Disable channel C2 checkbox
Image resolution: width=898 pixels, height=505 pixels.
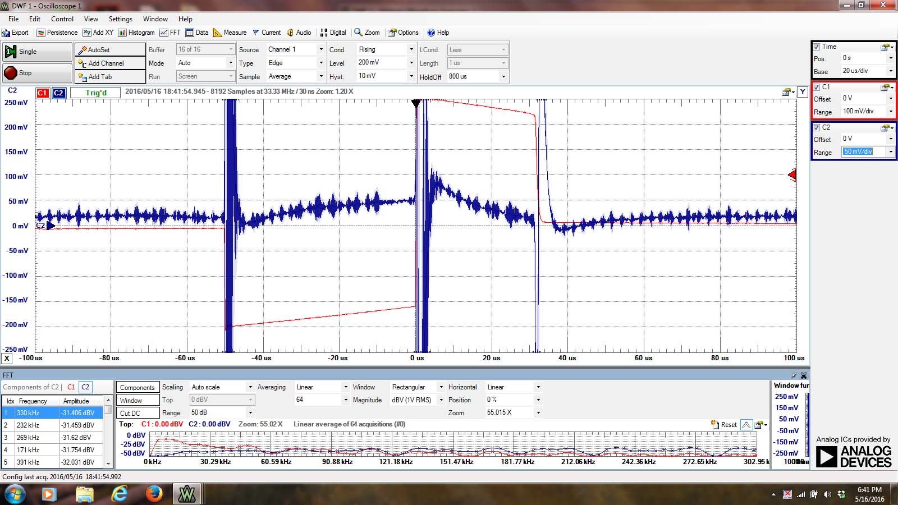(817, 127)
